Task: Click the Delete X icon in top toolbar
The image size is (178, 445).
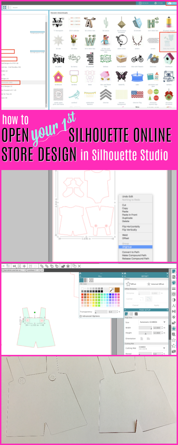Action: (x=79, y=266)
